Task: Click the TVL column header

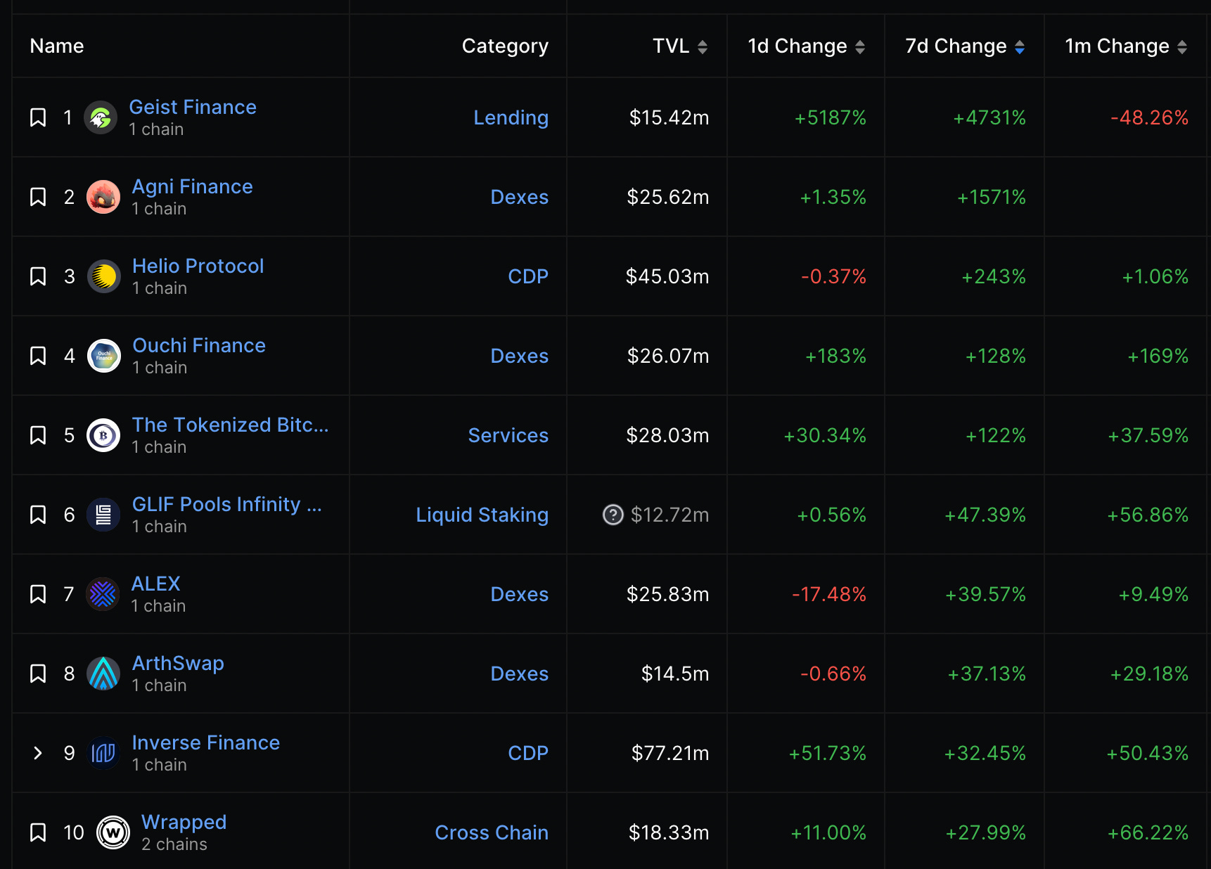Action: click(x=671, y=46)
